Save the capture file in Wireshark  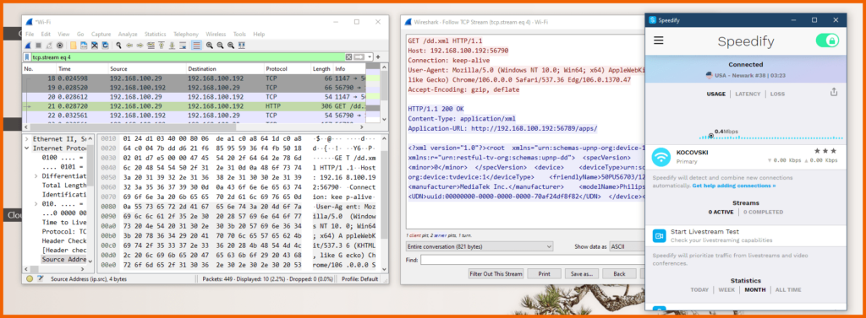pos(84,46)
